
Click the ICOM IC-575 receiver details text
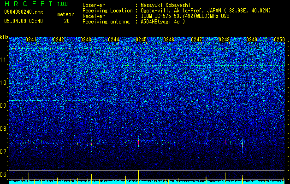[185, 16]
